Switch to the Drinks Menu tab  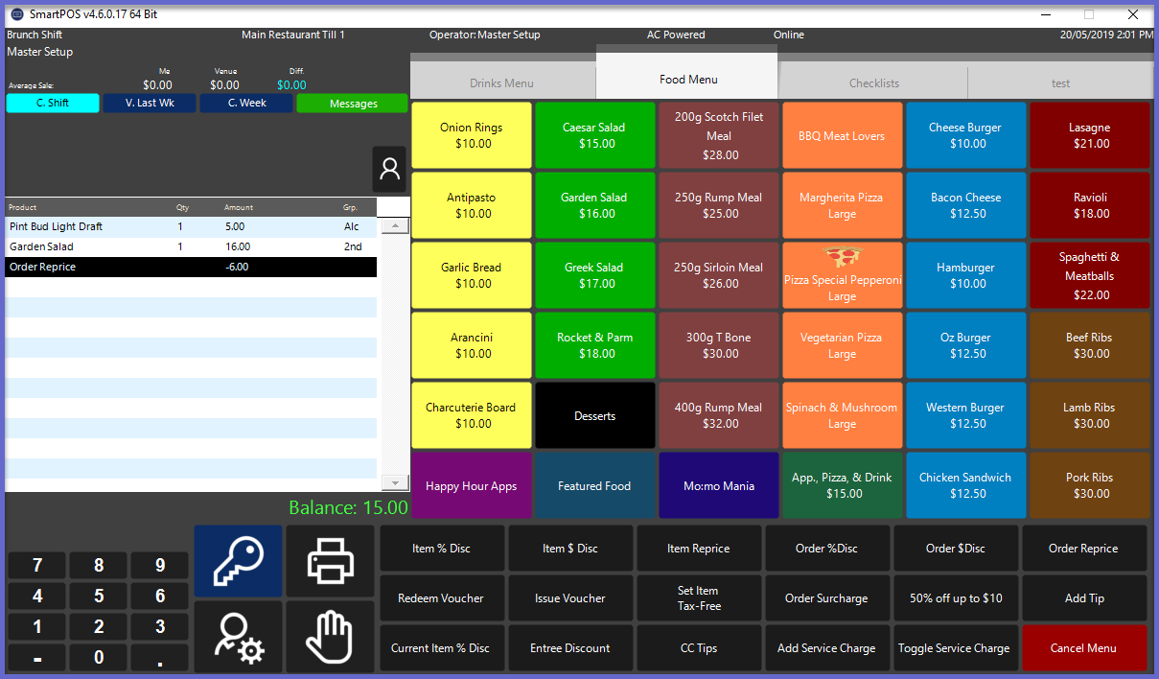[501, 83]
